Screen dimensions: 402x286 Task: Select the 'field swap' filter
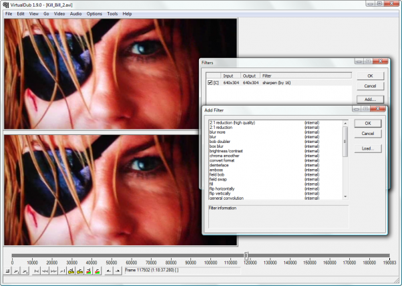click(276, 179)
